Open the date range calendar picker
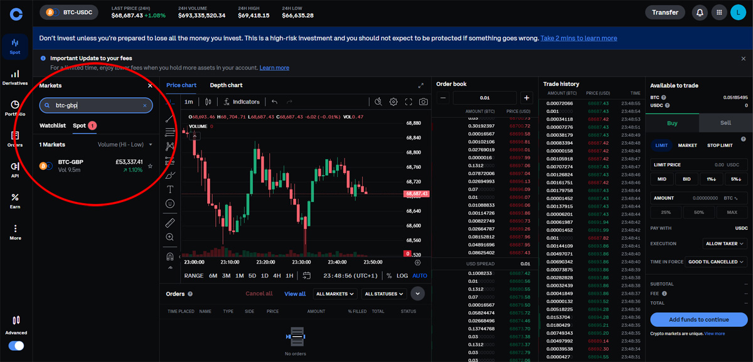The image size is (753, 362). point(307,275)
